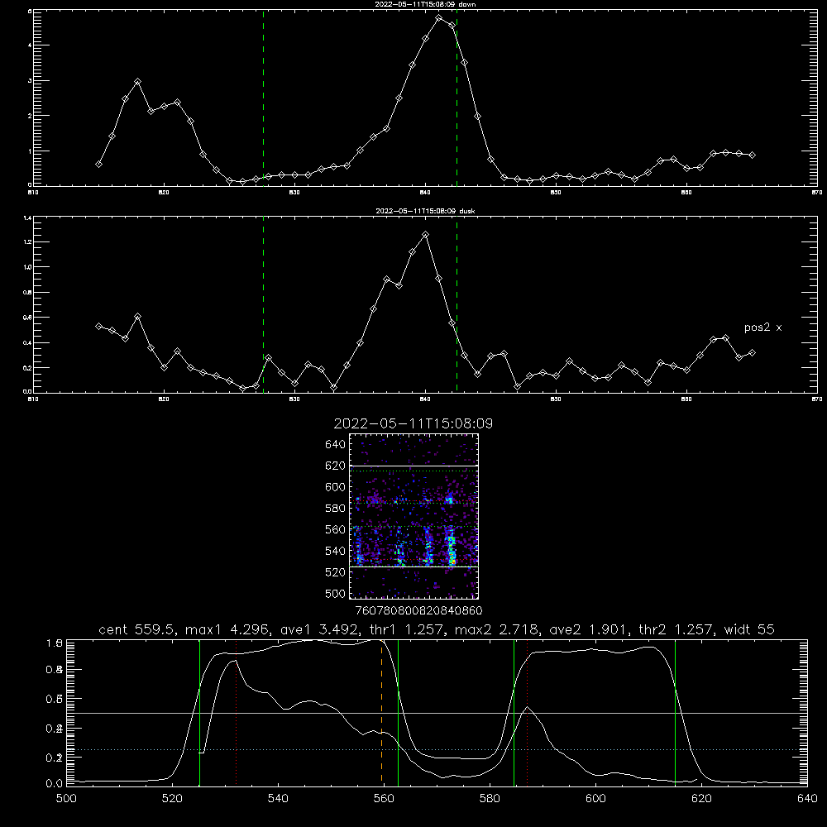This screenshot has height=827, width=827.
Task: Click 'max1 4.296' in the statistics line
Action: pos(228,629)
